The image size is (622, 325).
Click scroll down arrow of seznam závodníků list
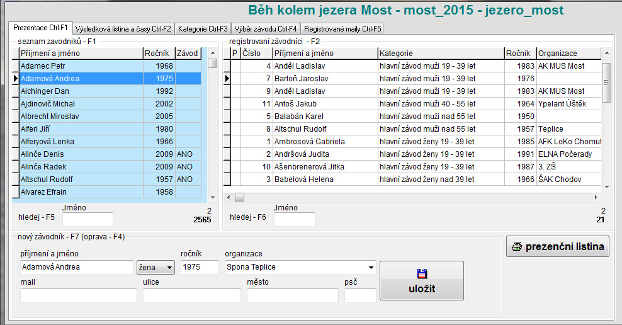coord(213,197)
